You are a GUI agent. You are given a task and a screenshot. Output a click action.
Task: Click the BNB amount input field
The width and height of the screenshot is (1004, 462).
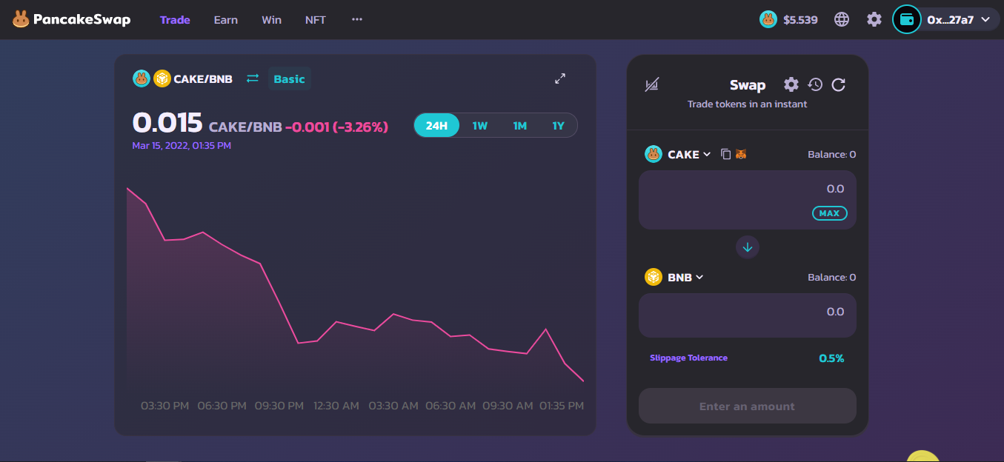click(747, 315)
